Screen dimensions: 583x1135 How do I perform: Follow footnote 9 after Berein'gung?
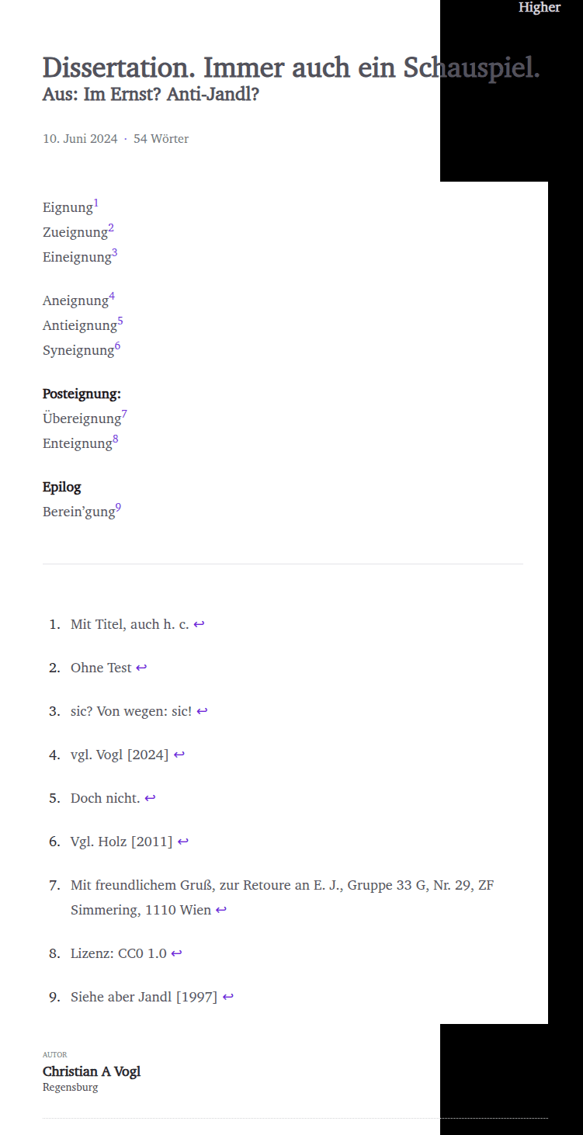tap(119, 508)
